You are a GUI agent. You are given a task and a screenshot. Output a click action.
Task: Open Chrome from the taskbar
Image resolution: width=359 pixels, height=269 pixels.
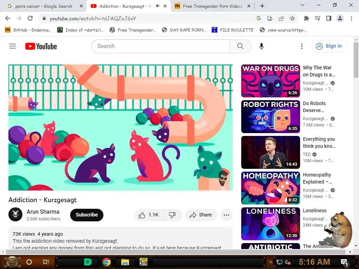[x=107, y=262]
